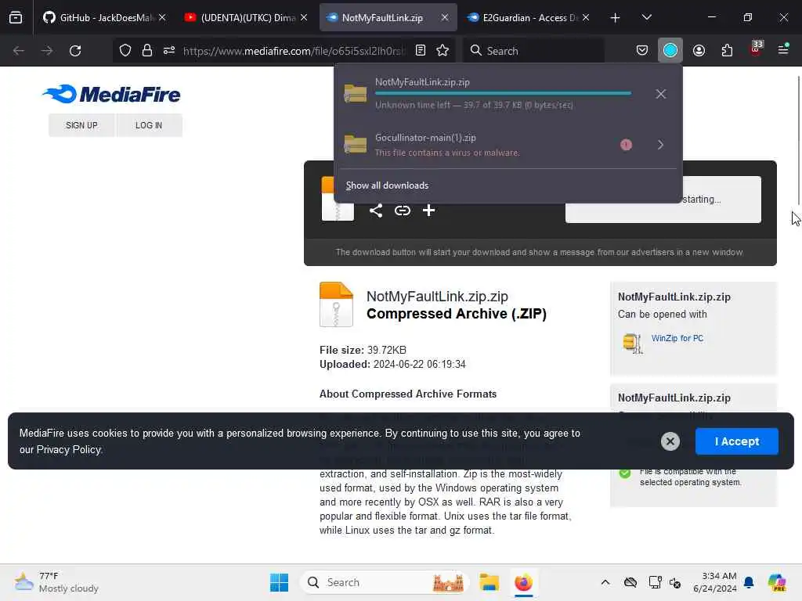
Task: Switch to UDENTA UTKC YouTube tab
Action: (247, 17)
